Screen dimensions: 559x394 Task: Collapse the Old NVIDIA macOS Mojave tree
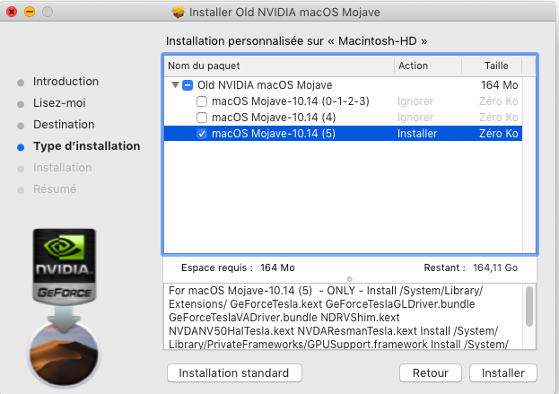[175, 85]
